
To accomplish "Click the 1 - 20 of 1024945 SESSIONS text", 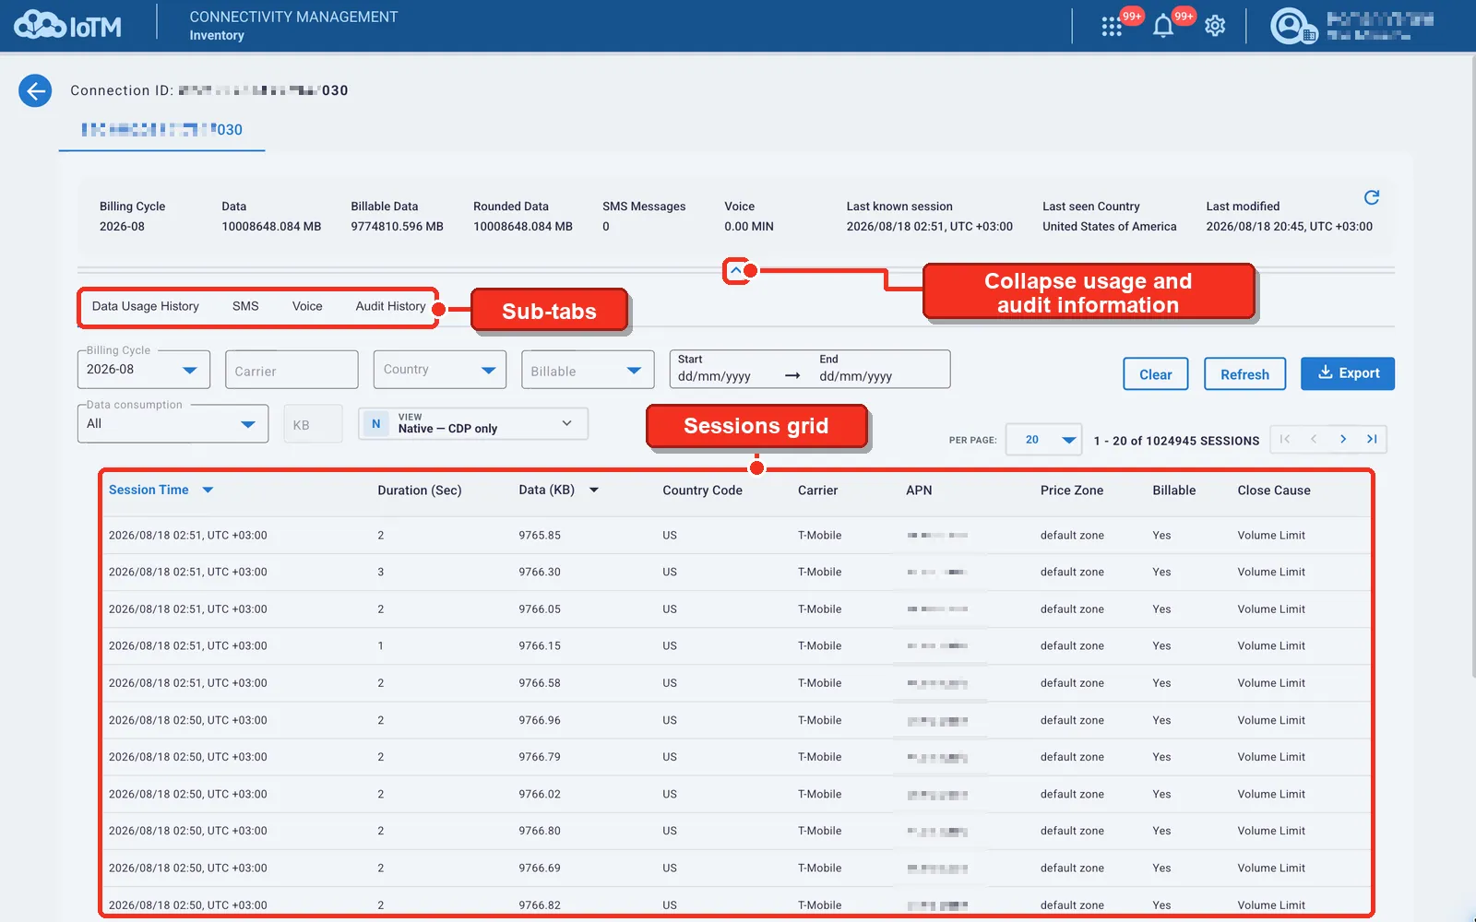I will coord(1176,441).
